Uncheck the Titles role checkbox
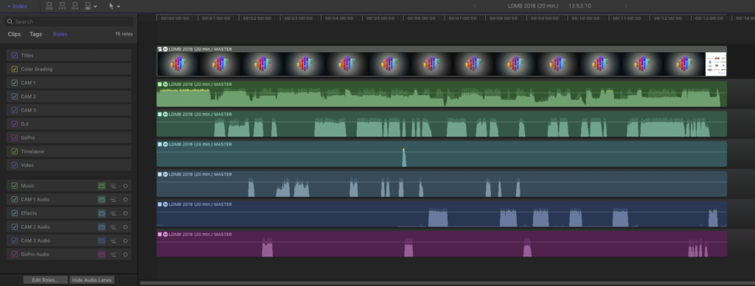 point(15,56)
